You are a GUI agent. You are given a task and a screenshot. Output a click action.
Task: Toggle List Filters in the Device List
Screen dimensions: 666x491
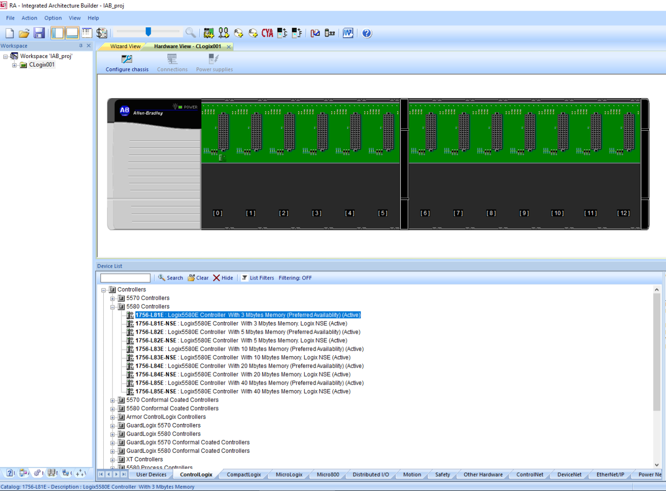click(258, 278)
